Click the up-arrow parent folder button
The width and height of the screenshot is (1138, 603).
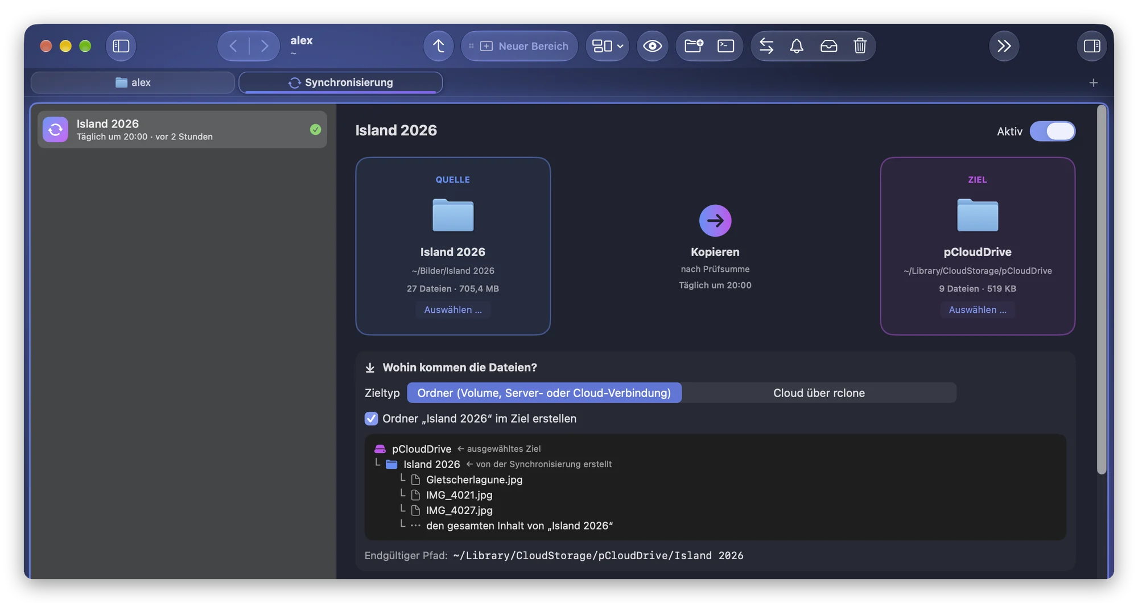[x=438, y=46]
